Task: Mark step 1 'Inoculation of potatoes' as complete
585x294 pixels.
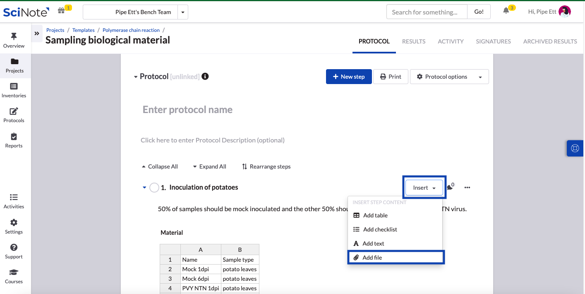Action: pyautogui.click(x=154, y=187)
